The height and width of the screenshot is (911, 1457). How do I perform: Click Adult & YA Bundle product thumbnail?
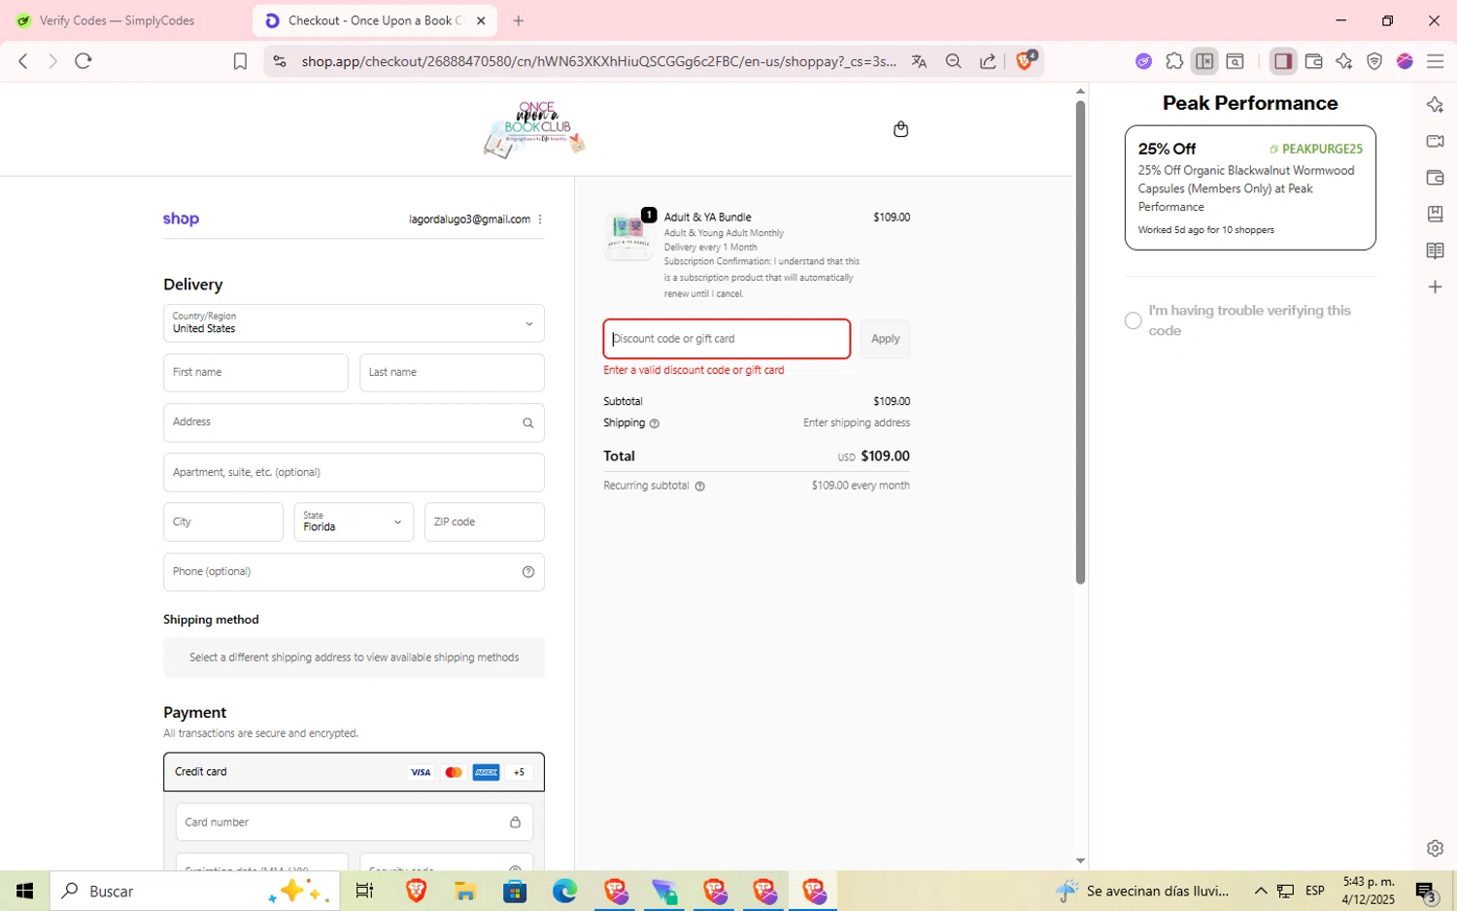(628, 235)
